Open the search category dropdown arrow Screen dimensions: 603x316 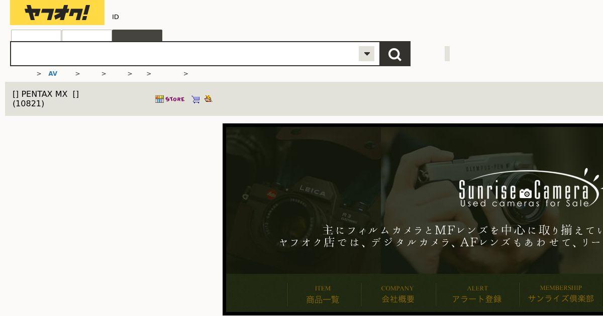tap(366, 54)
